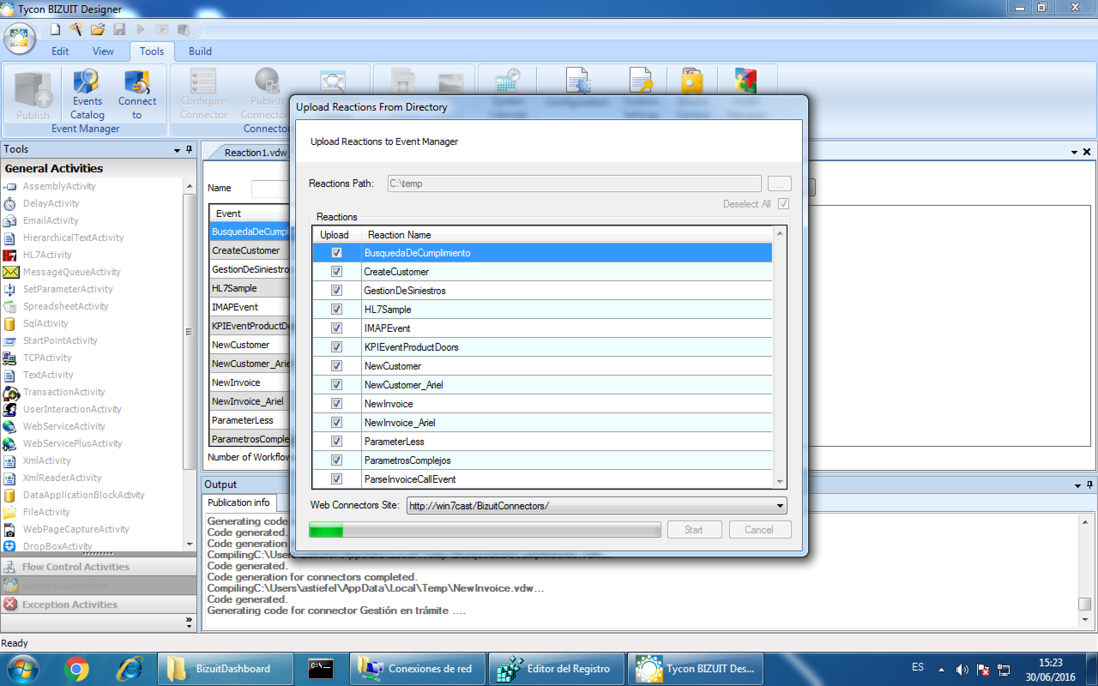
Task: Uncheck upload for GestionDeSiniestros
Action: pyautogui.click(x=336, y=290)
